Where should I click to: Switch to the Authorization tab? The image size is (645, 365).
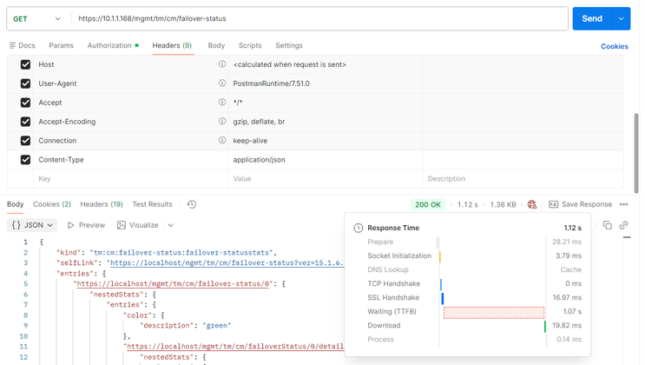112,45
